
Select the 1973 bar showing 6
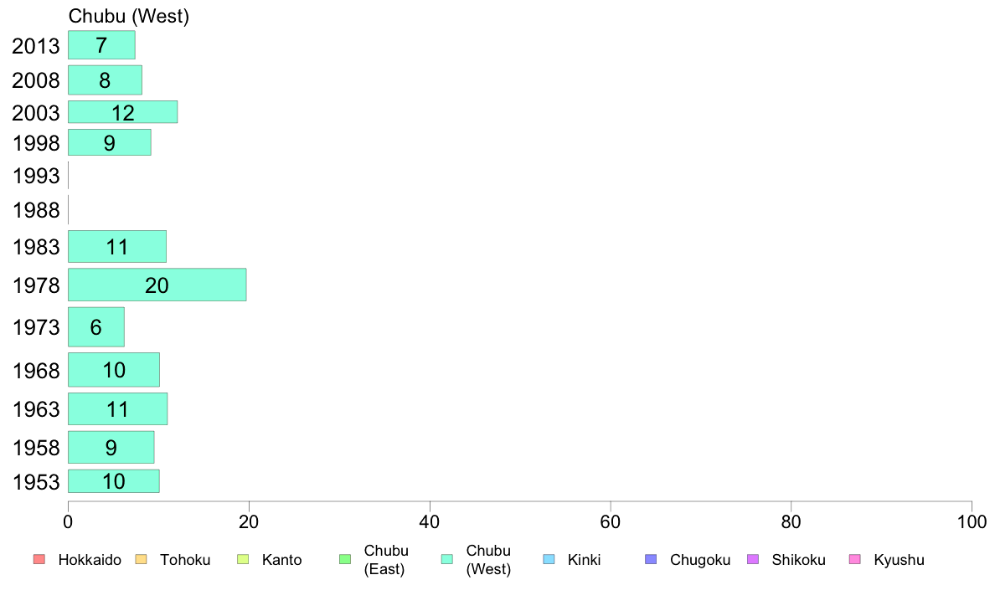(95, 327)
